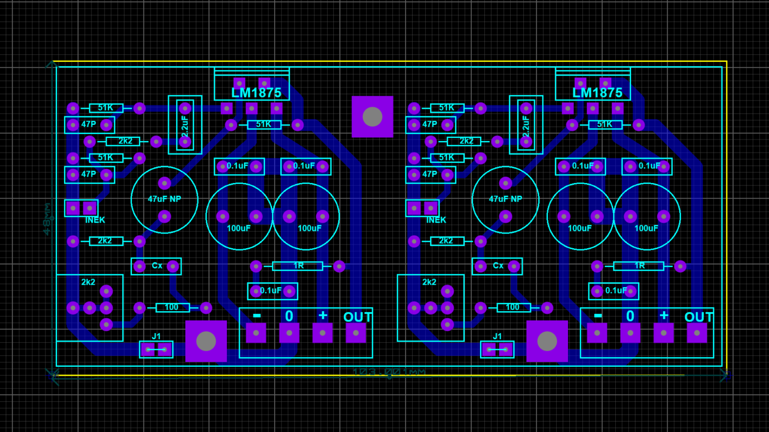Select the 2.2uF capacitor label on right channel
Image resolution: width=769 pixels, height=432 pixels.
tap(526, 126)
